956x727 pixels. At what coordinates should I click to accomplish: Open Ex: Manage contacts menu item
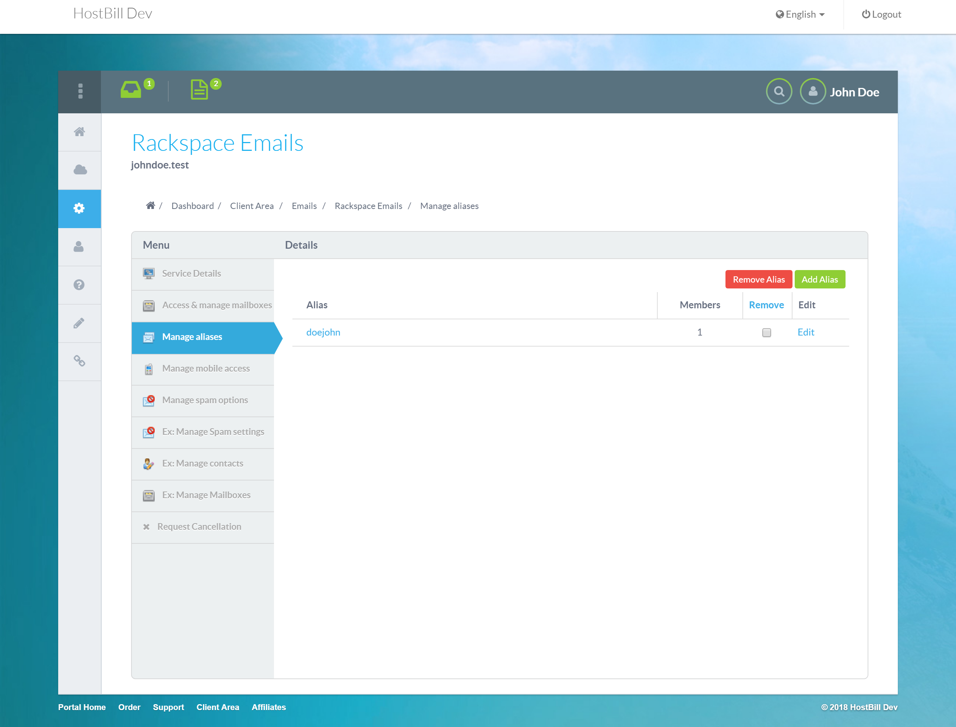[x=203, y=464]
